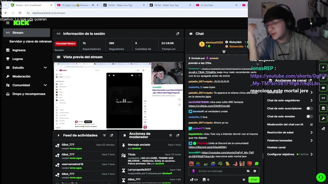
Task: Click the lightning bolt button in right rail
Action: coord(323,68)
